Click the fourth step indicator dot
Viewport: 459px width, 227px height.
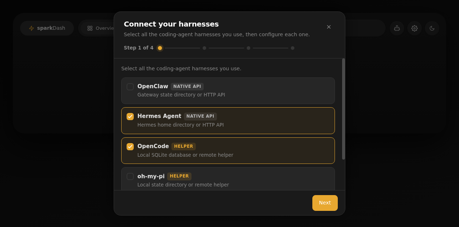(293, 48)
